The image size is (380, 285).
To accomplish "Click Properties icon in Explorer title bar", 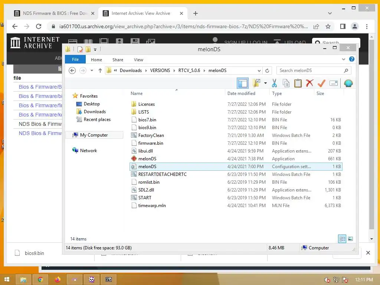I will click(x=80, y=49).
